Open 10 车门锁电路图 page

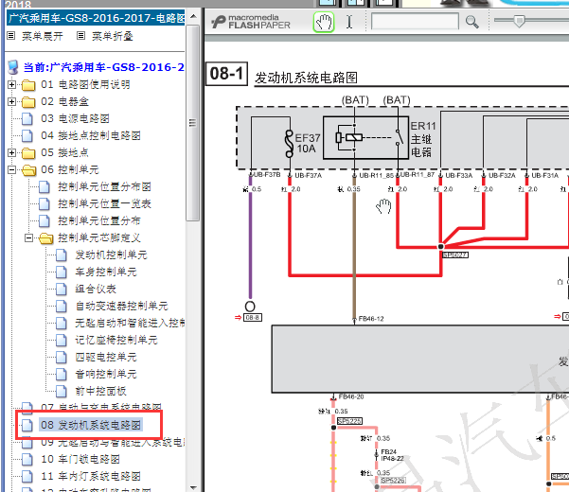(80, 460)
